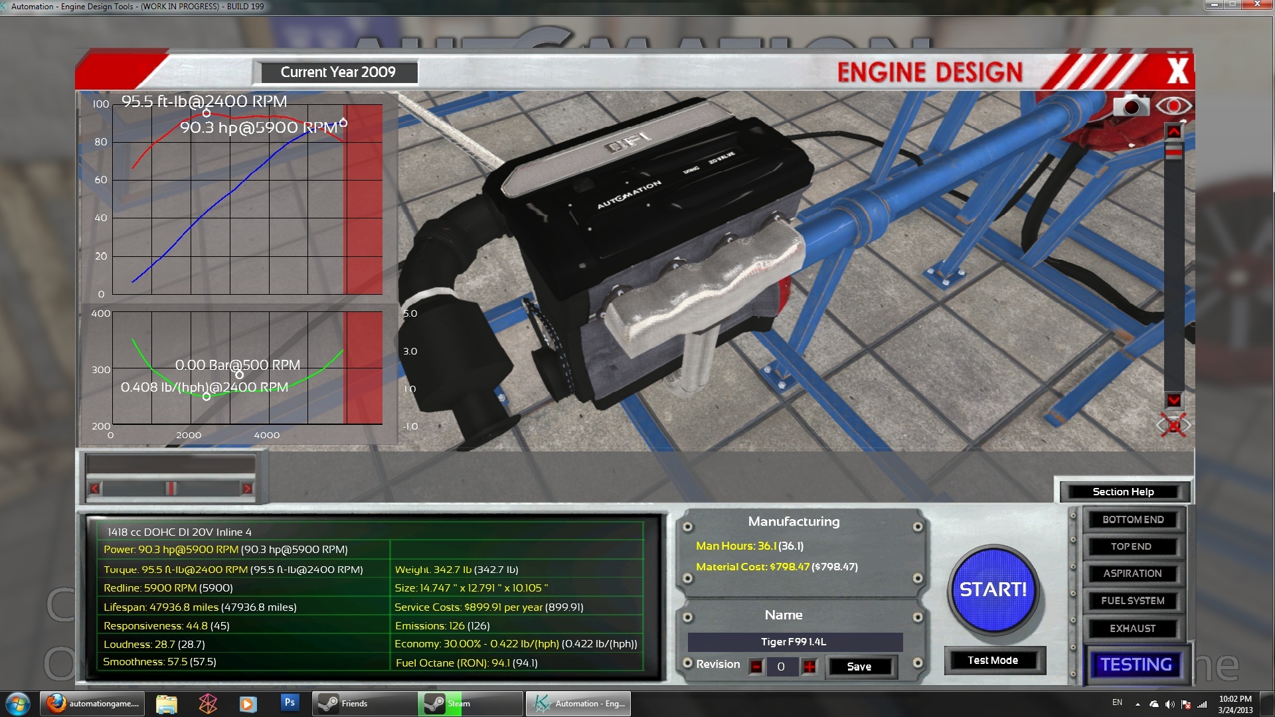Toggle Test Mode
This screenshot has height=717, width=1275.
click(x=993, y=661)
